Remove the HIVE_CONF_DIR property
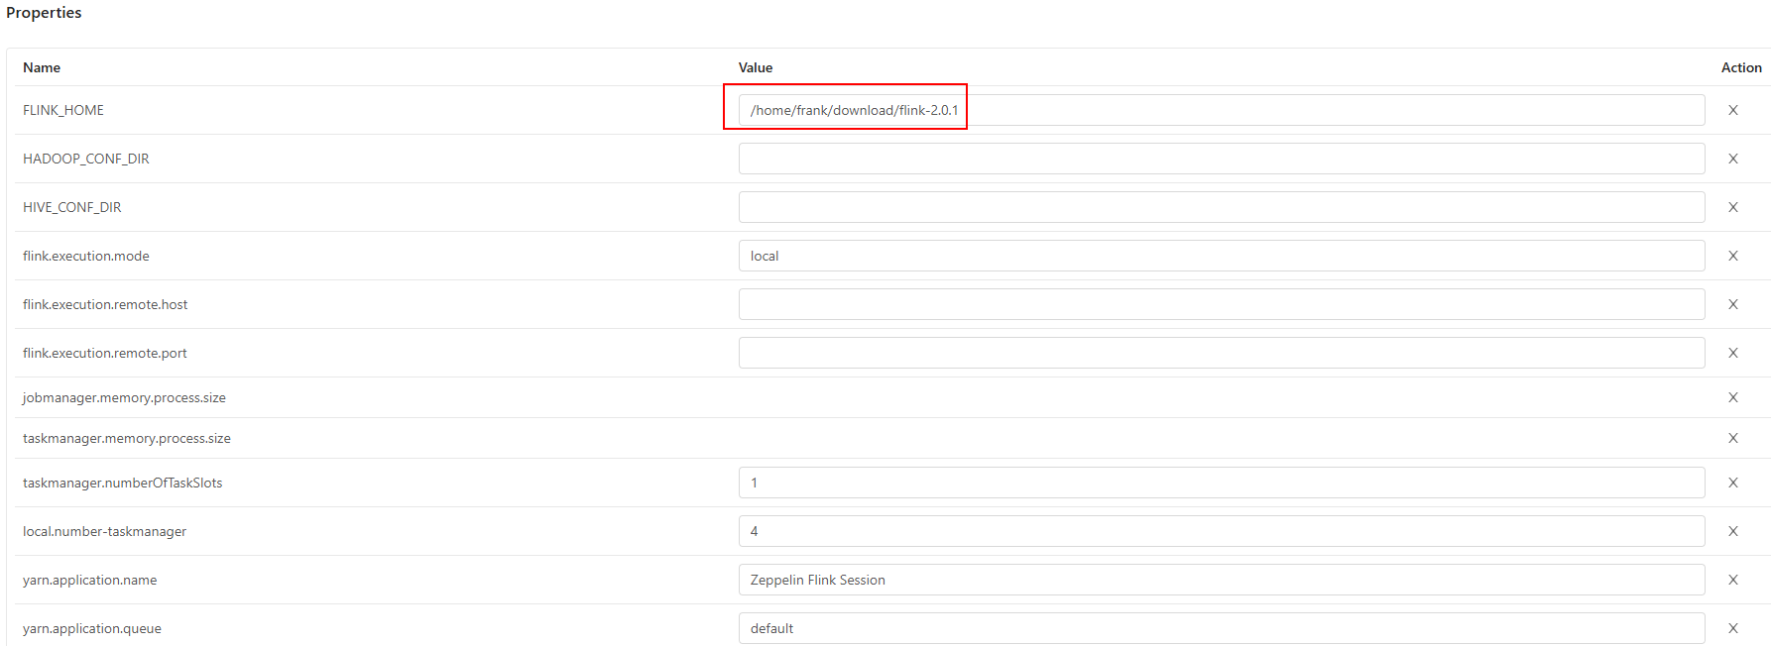 pyautogui.click(x=1733, y=207)
